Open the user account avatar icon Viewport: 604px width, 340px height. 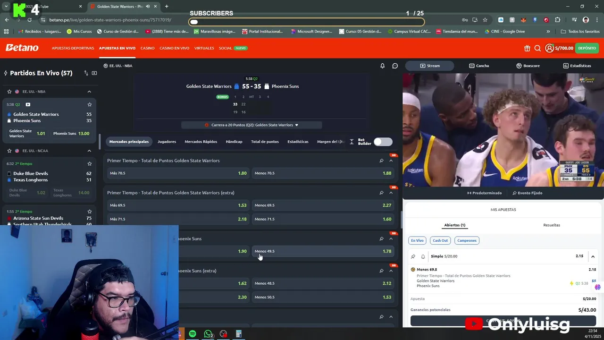[549, 48]
